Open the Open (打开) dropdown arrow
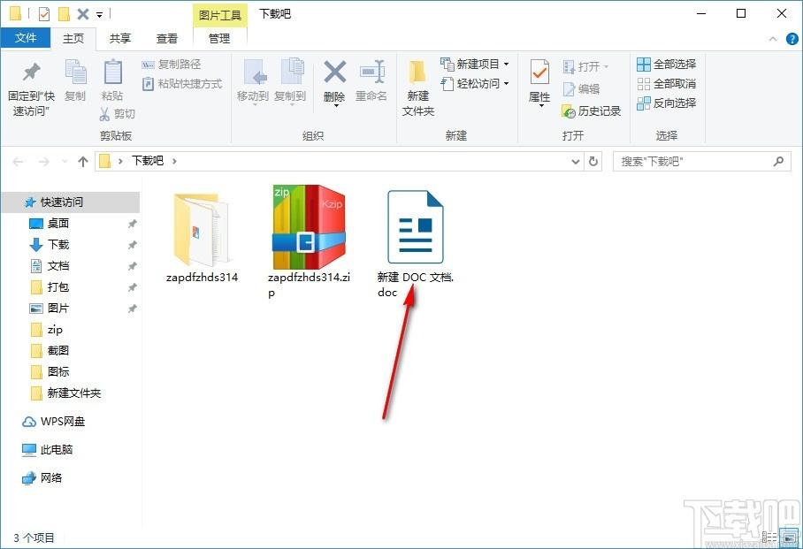 point(607,66)
